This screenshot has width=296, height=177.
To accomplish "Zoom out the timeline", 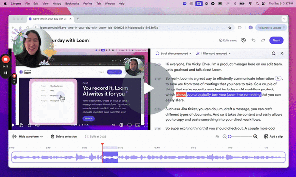I will [x=224, y=136].
